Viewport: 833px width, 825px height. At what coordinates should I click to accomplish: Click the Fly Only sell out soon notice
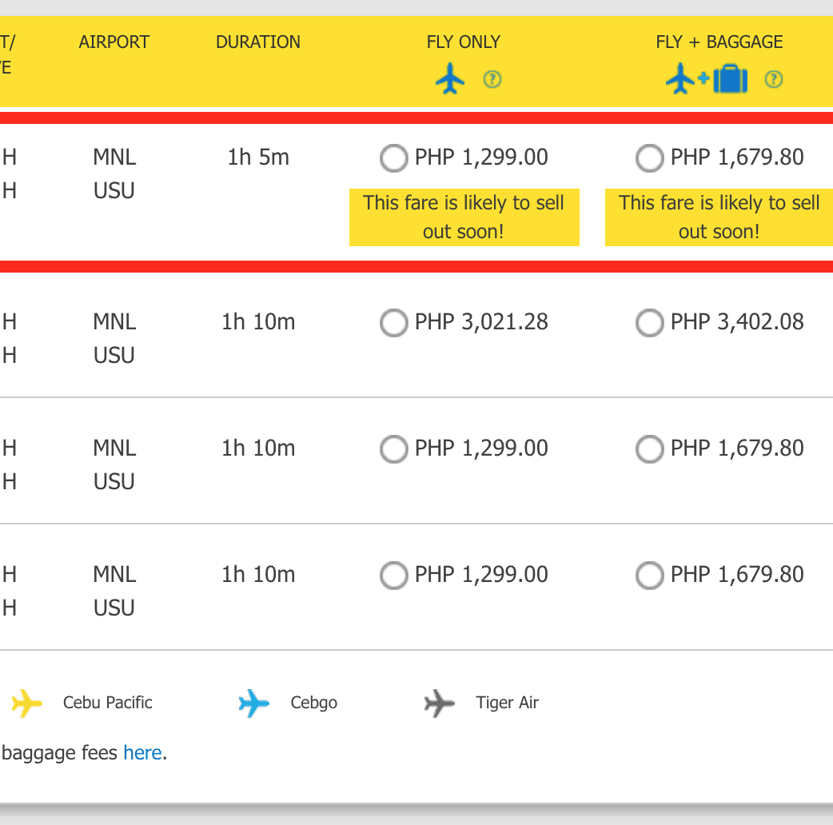[464, 217]
